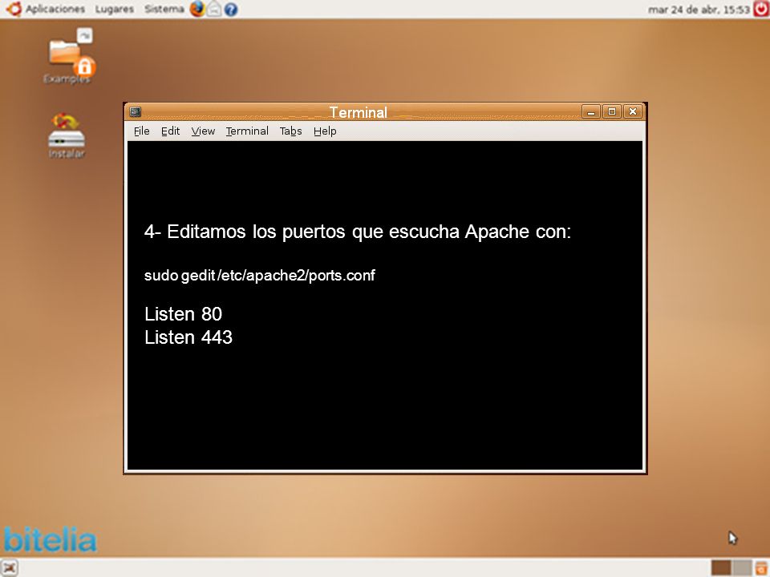Click the date and time clock
The height and width of the screenshot is (577, 770).
tap(699, 10)
